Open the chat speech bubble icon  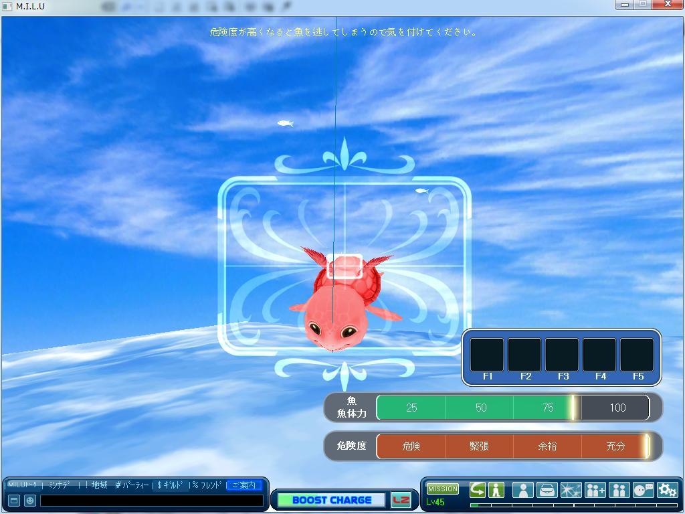pyautogui.click(x=643, y=490)
